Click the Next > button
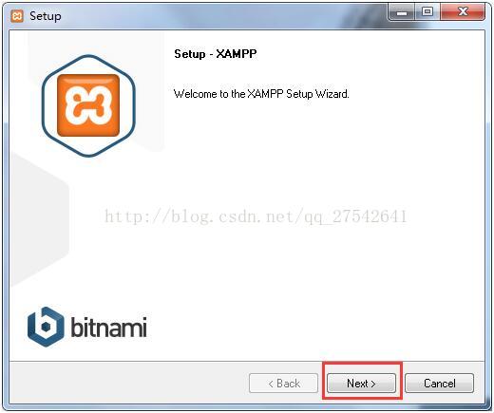Screen dimensions: 494x413 [x=361, y=383]
